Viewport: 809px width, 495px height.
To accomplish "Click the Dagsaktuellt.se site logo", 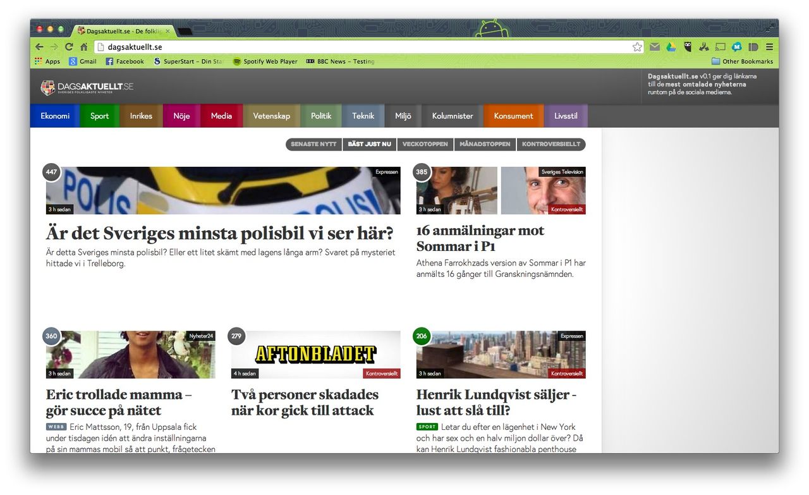I will (x=87, y=87).
